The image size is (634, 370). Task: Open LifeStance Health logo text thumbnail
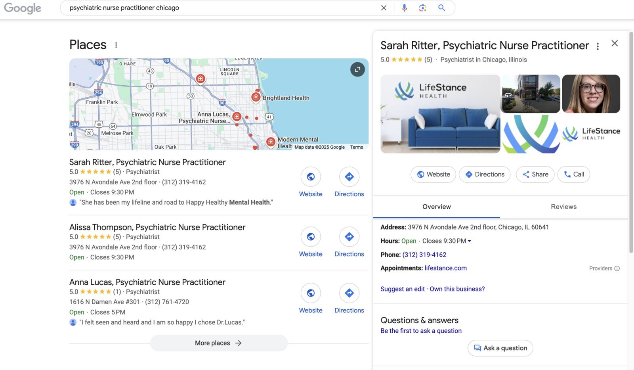591,134
